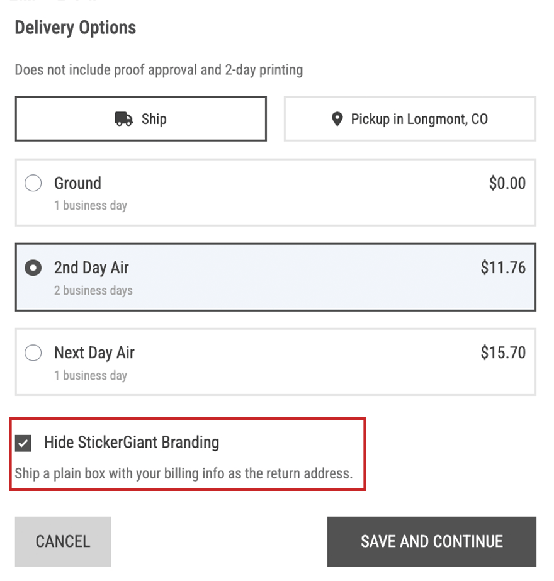Screen dimensions: 554x581
Task: Switch to the Ship tab
Action: [x=140, y=118]
